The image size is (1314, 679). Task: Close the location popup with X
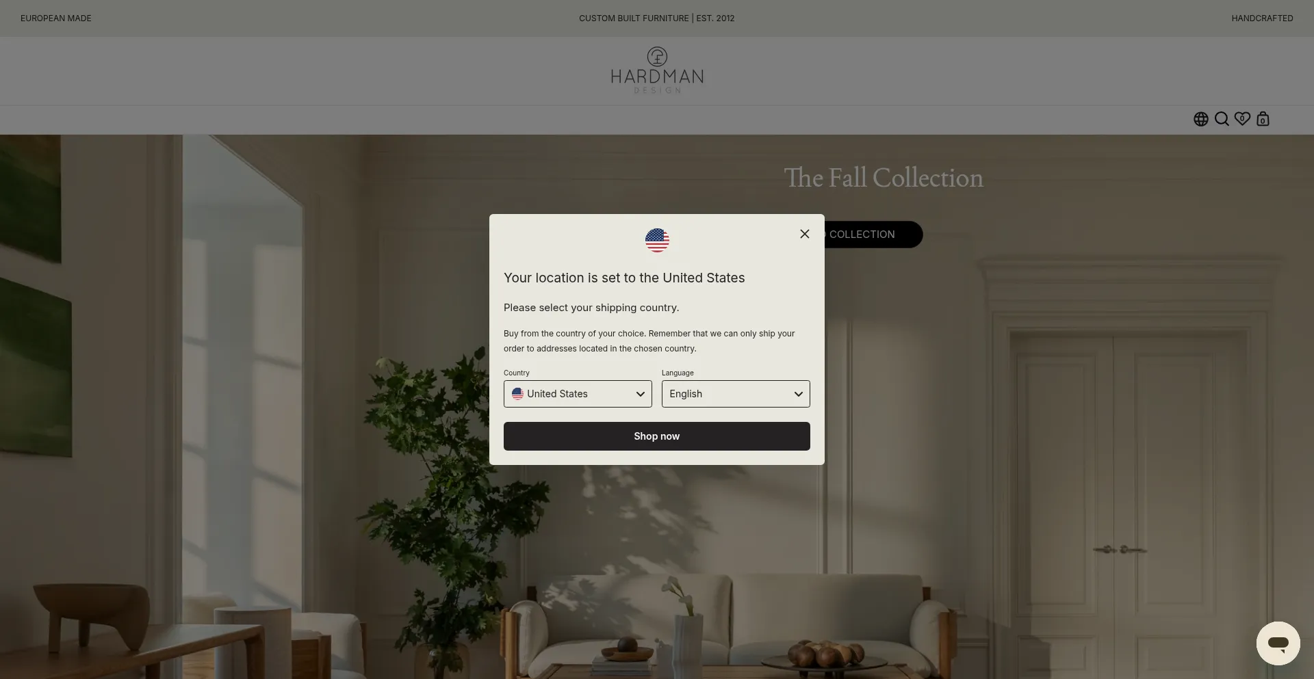805,234
